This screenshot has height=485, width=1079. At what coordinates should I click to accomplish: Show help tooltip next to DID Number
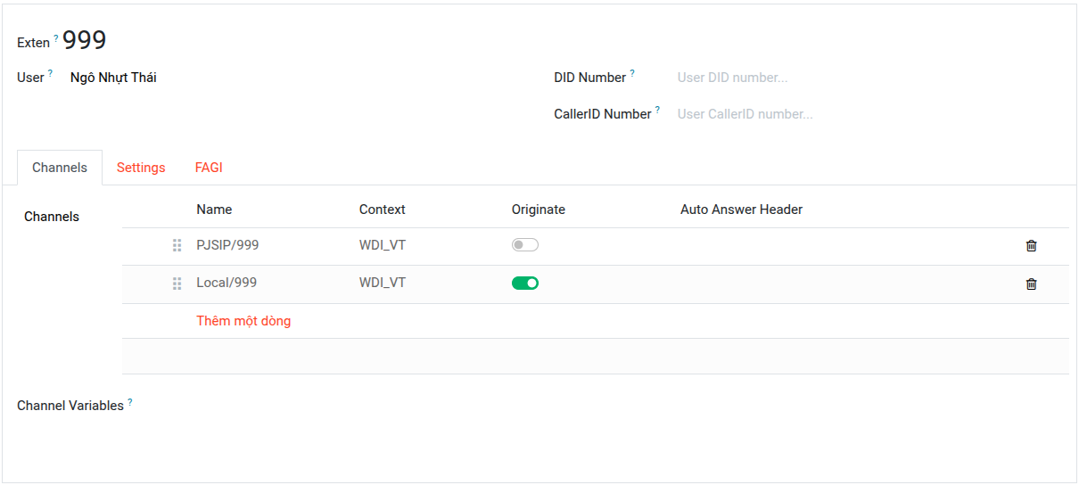632,73
